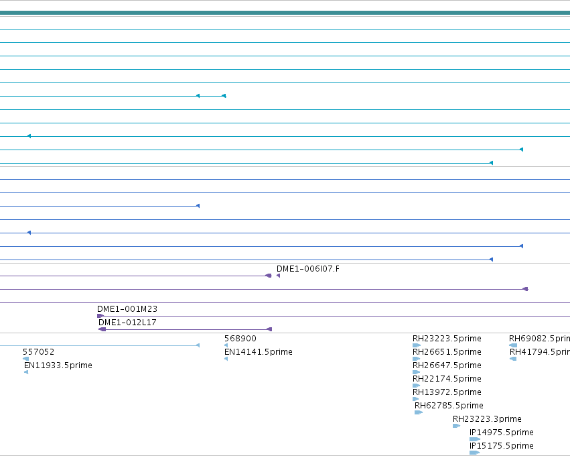Screen dimensions: 570x456
Task: Select the RH62785.5prime label
Action: [449, 406]
